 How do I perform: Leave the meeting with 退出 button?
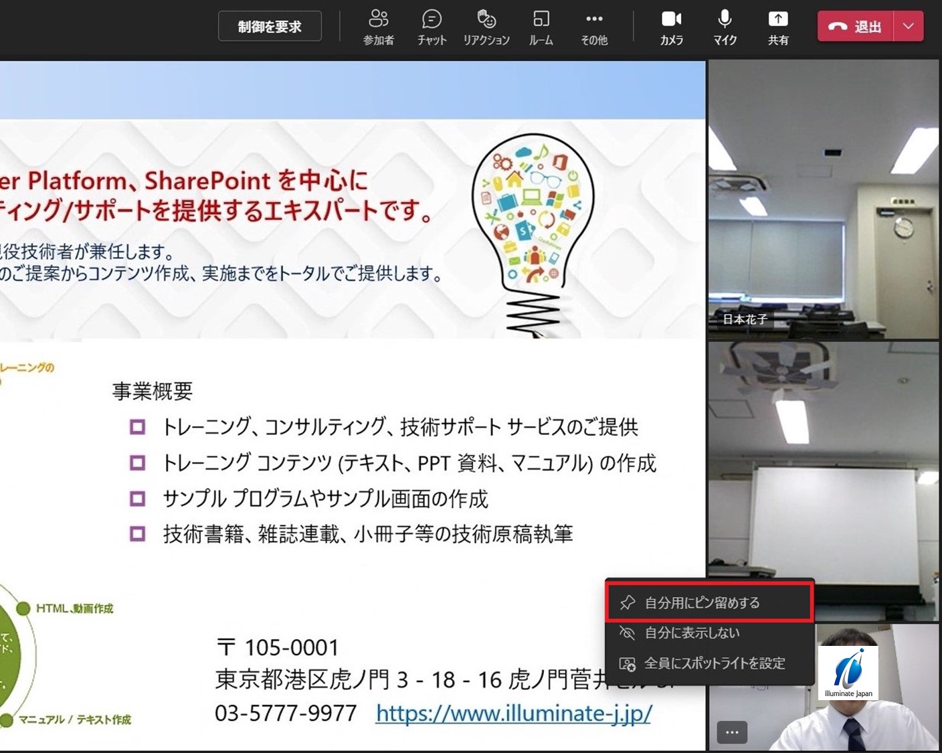[855, 27]
